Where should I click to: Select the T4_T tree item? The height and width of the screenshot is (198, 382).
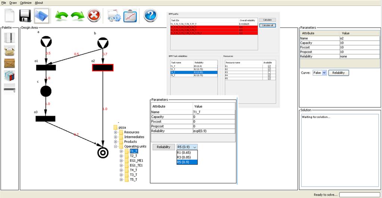click(x=134, y=170)
